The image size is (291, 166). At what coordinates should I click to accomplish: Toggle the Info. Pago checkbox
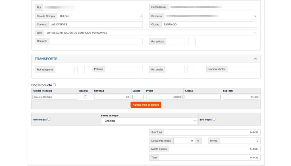click(x=214, y=119)
